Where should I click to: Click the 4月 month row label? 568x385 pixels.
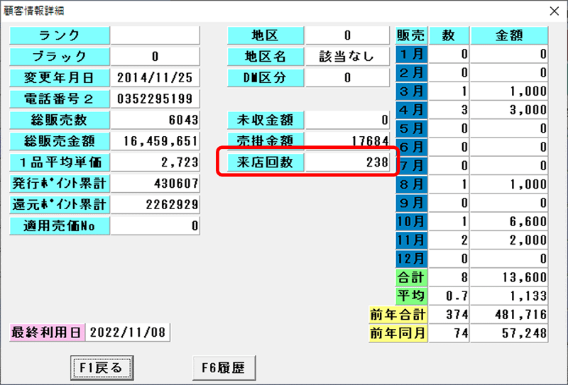click(412, 110)
